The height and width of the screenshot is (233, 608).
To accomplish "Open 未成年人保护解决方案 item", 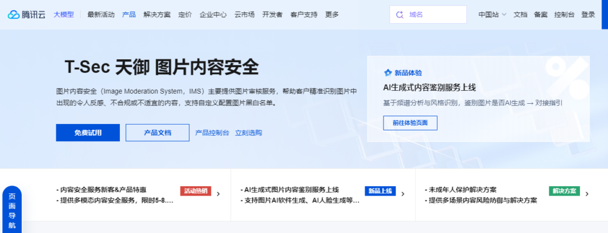I will 461,190.
